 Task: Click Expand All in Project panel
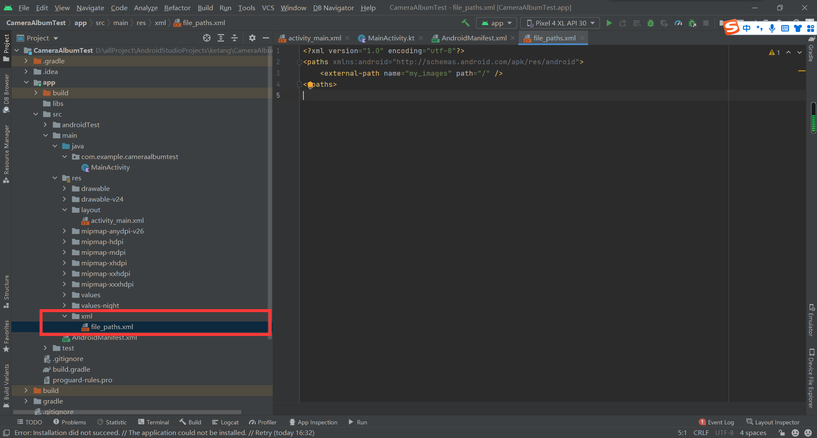[220, 38]
